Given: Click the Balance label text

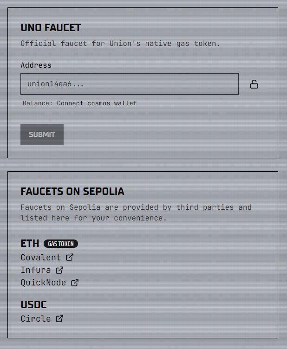Looking at the screenshot, I should (38, 103).
